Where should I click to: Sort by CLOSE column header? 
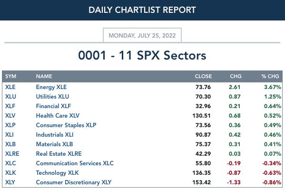pyautogui.click(x=203, y=76)
